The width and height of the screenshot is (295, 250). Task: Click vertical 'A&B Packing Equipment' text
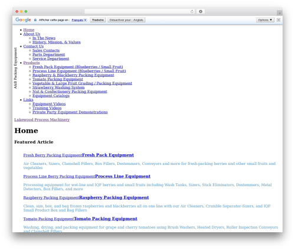click(x=15, y=68)
